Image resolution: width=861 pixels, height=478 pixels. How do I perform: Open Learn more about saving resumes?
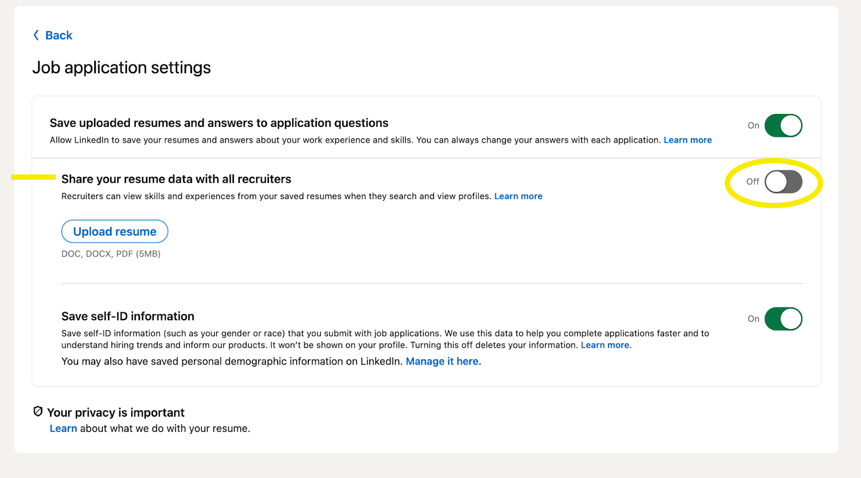[687, 140]
